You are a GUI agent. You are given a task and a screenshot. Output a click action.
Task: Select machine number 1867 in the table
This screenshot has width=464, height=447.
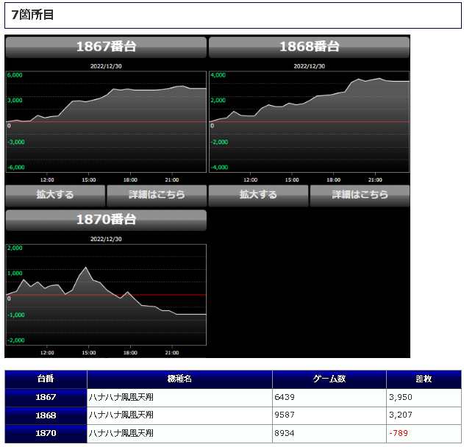pyautogui.click(x=46, y=397)
